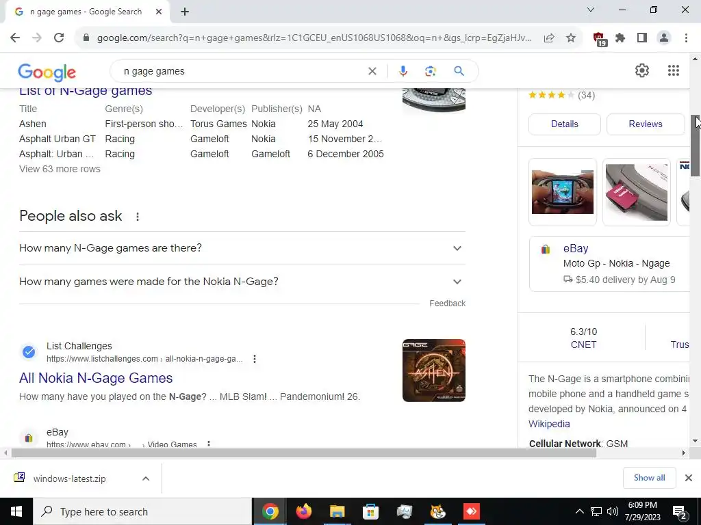Go to the Google logo homepage
This screenshot has width=701, height=525.
(47, 72)
